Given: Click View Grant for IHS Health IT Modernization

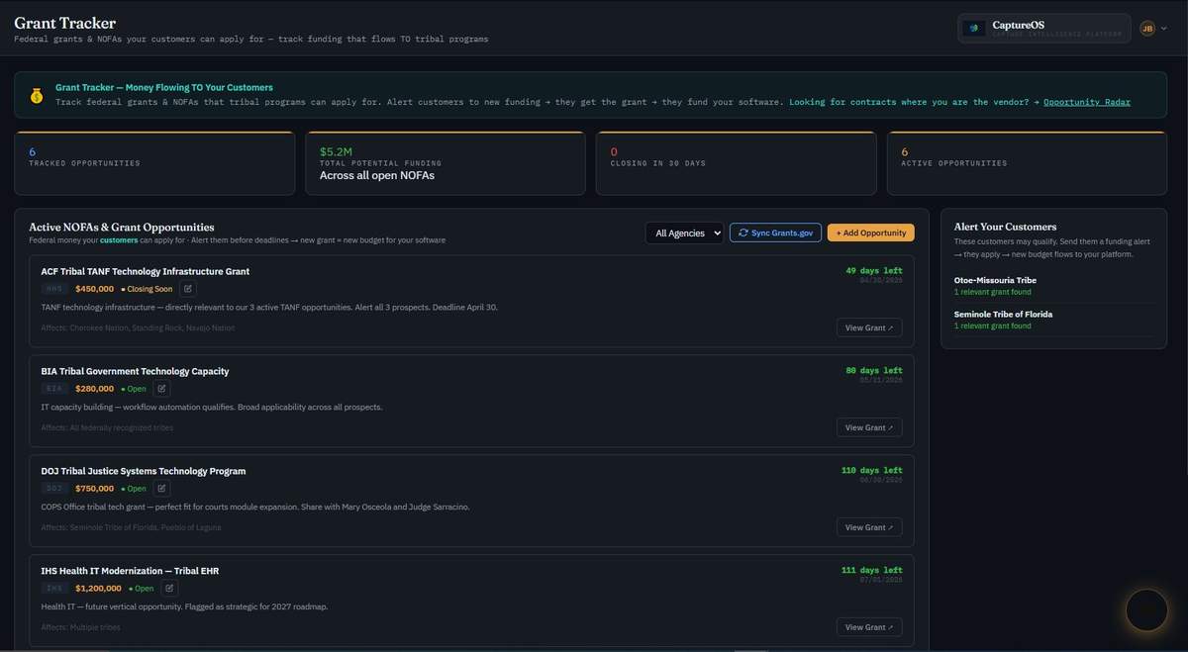Looking at the screenshot, I should click(x=867, y=626).
